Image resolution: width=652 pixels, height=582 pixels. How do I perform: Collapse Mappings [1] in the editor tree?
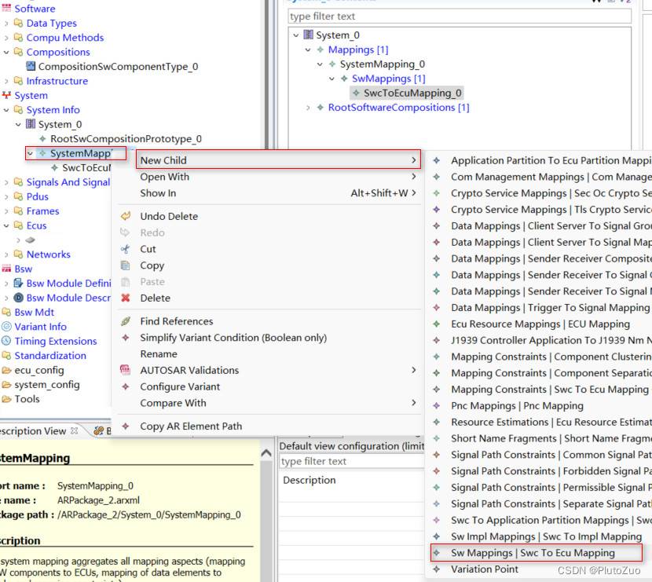(308, 50)
